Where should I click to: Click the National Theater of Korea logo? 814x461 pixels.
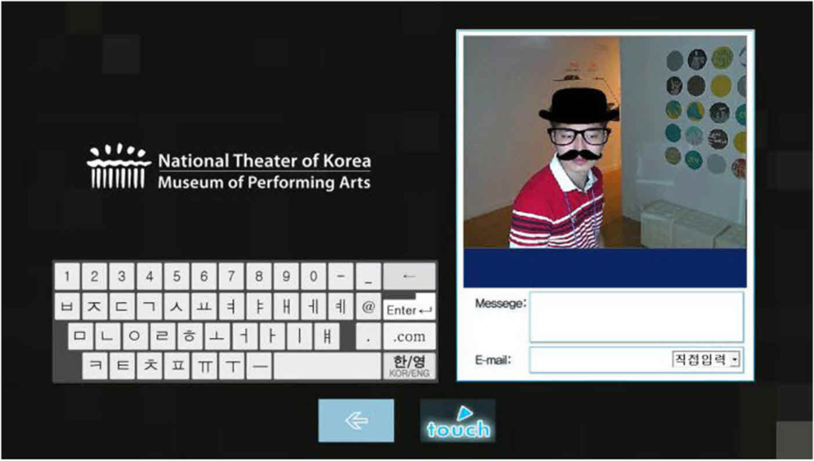[118, 167]
